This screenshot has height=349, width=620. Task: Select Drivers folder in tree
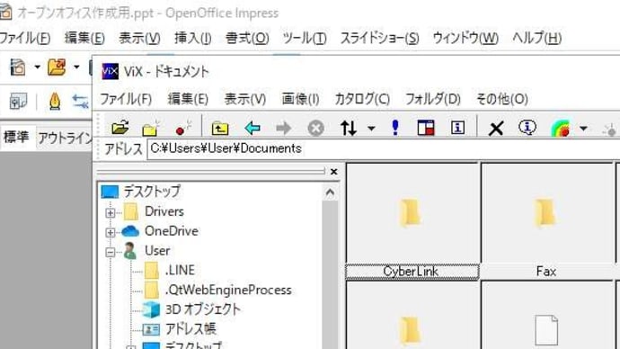point(164,211)
